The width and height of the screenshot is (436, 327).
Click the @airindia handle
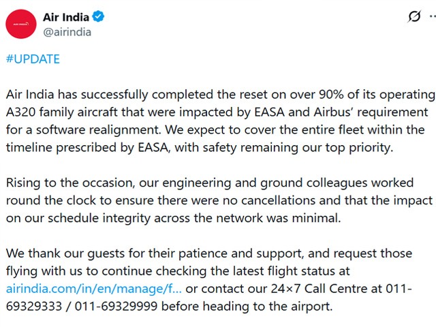click(x=66, y=31)
